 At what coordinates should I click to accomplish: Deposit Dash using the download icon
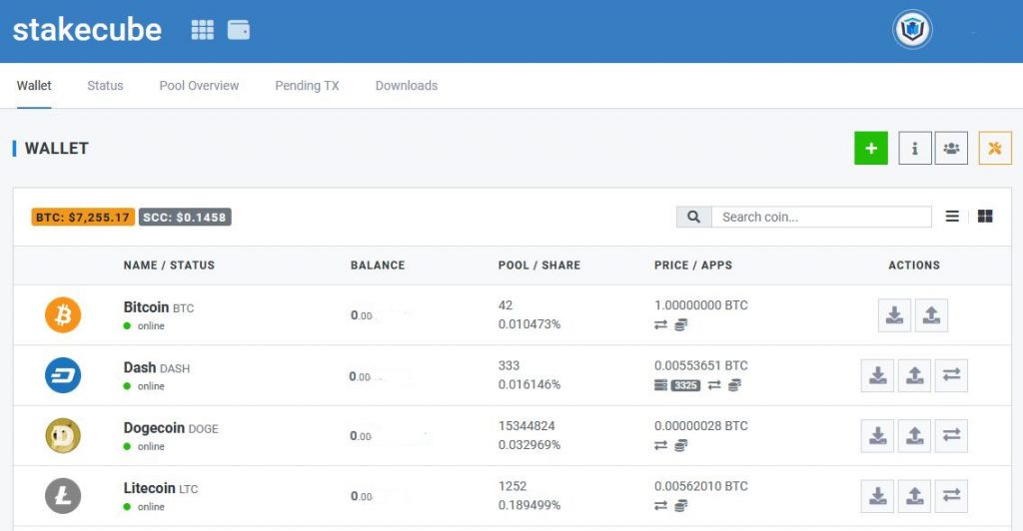click(877, 375)
